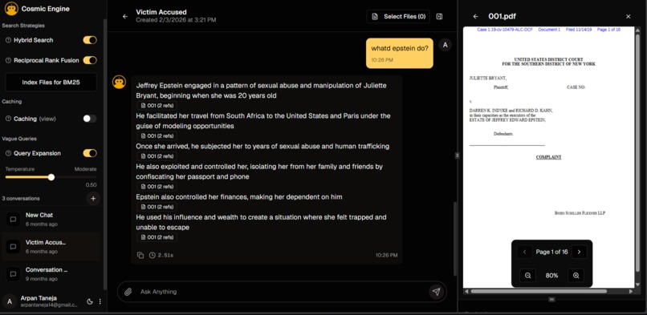The height and width of the screenshot is (315, 647).
Task: Go back from Victim Accused chat
Action: [125, 17]
